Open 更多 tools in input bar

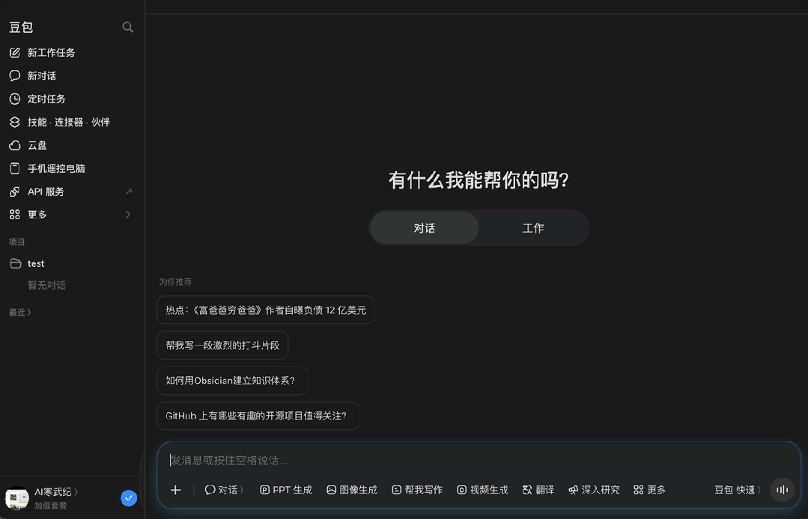[x=649, y=490]
